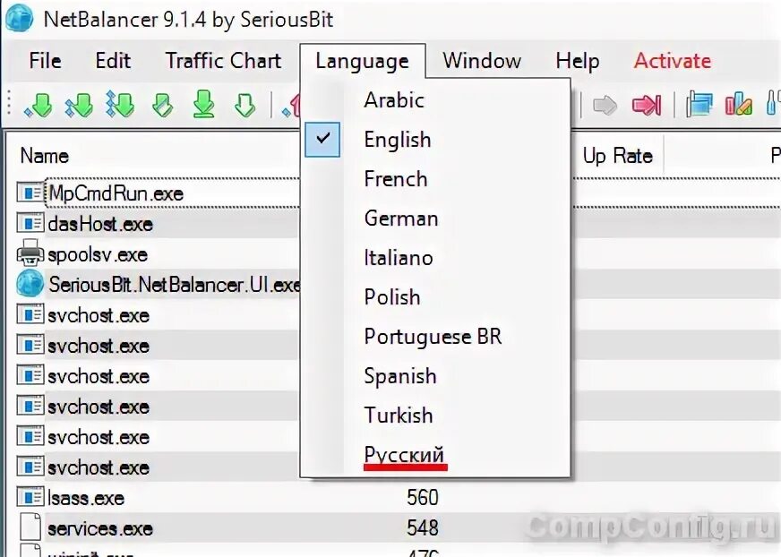Screen dimensions: 781x557
Task: Click the blue stacked windows toolbar icon
Action: pyautogui.click(x=699, y=104)
